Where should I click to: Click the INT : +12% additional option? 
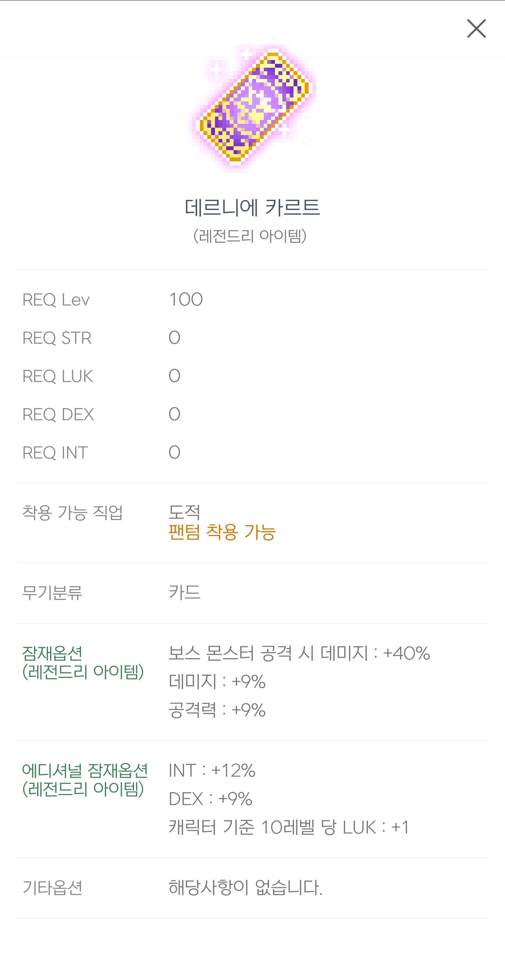click(212, 771)
